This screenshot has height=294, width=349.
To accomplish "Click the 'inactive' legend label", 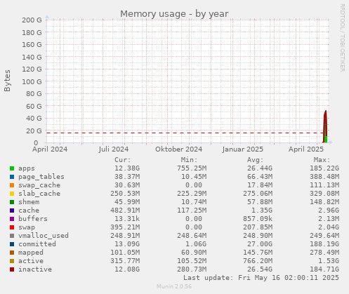I will (35, 269).
